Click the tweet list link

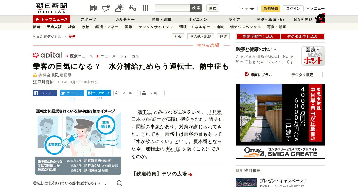(x=72, y=99)
